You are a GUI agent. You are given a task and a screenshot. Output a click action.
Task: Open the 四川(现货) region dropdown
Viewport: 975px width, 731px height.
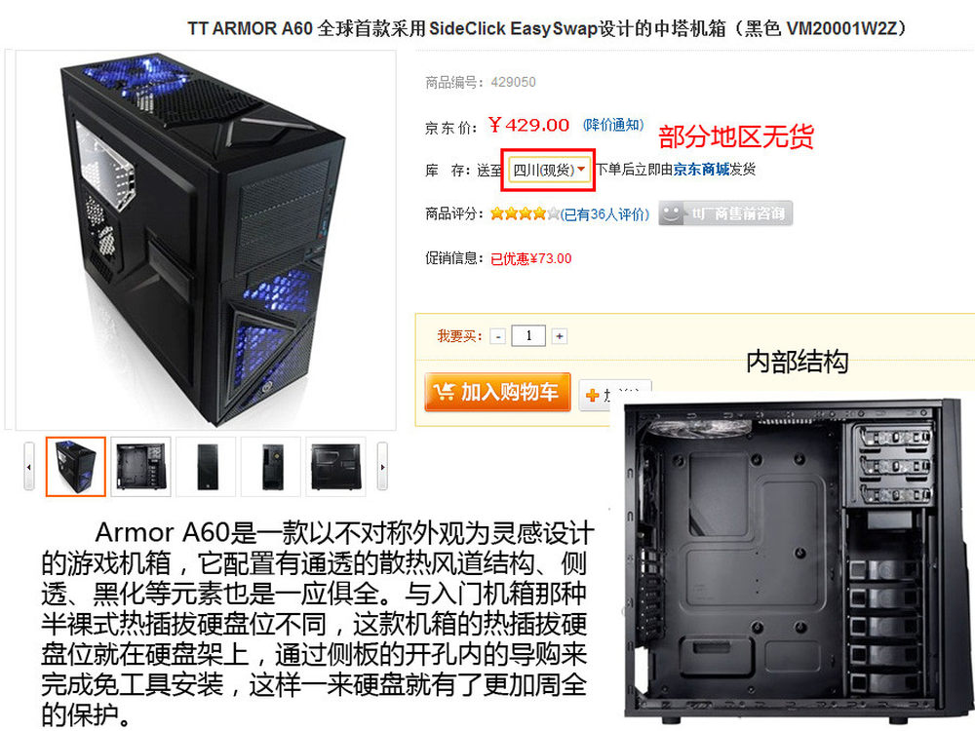[548, 170]
